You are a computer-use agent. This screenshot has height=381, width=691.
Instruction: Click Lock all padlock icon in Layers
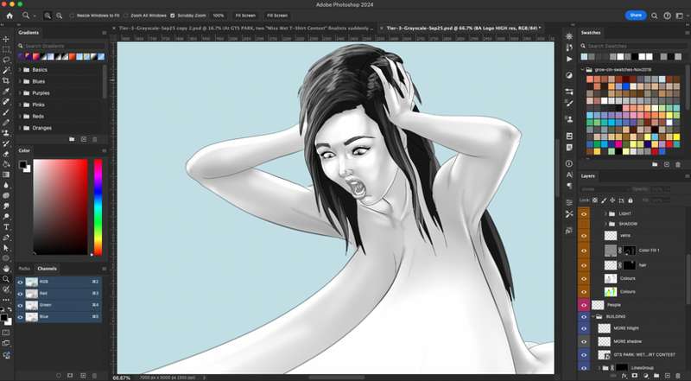631,200
